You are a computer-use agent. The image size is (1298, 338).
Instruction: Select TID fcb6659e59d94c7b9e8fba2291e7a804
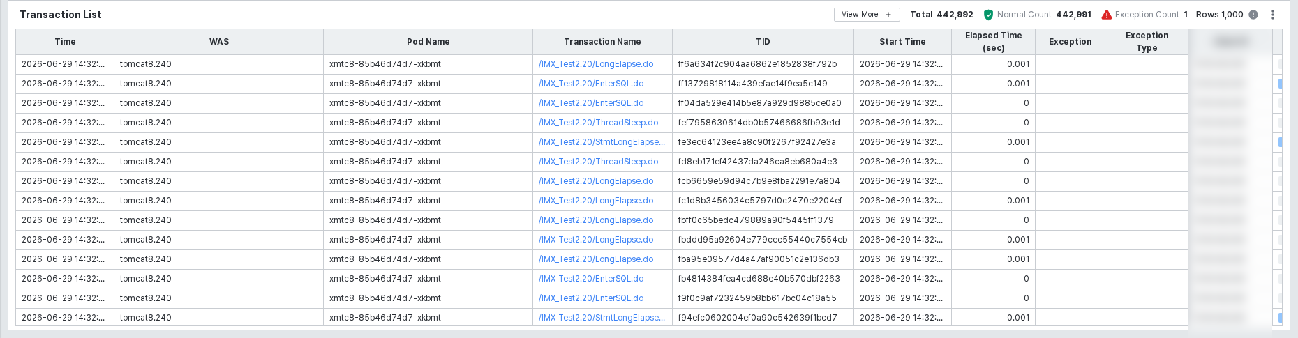(x=759, y=181)
